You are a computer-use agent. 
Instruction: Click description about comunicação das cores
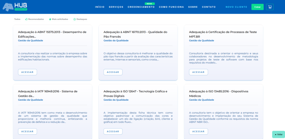point(138,117)
